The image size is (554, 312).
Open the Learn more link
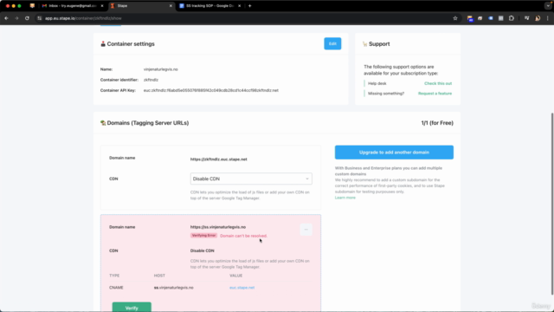point(345,198)
